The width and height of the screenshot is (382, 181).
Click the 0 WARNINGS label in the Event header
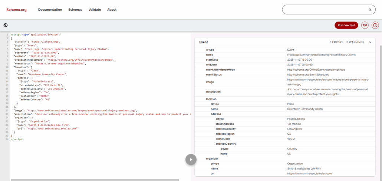[x=355, y=42]
